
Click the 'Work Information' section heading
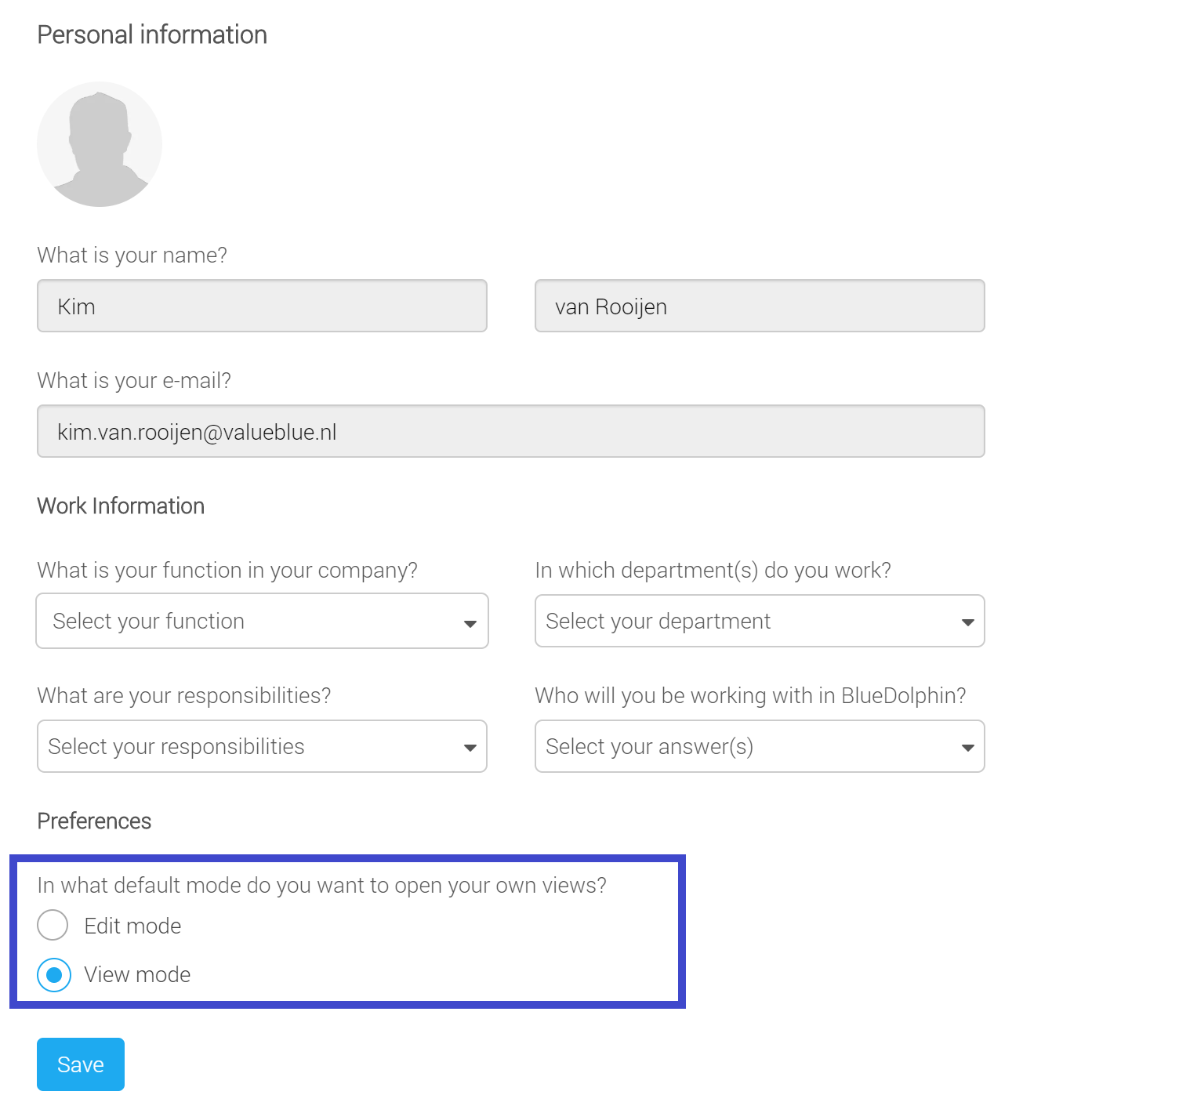point(121,506)
